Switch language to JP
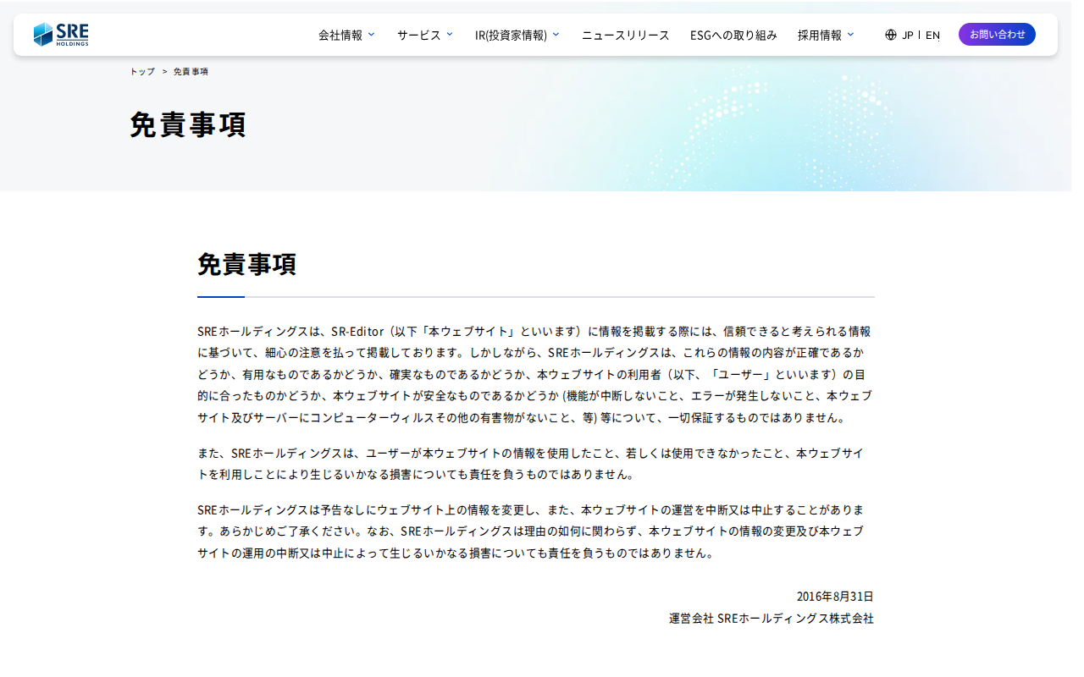This screenshot has width=1084, height=677. [x=908, y=35]
